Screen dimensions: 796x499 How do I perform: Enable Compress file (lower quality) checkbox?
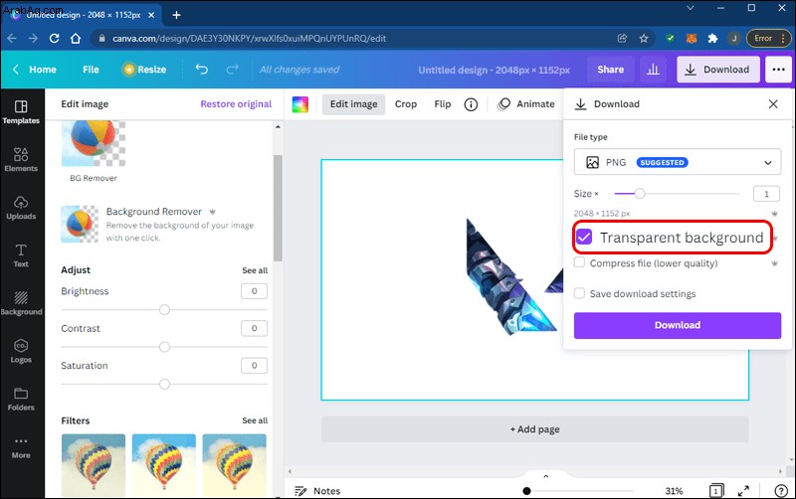[579, 262]
